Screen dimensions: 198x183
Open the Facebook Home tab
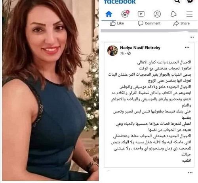pos(109,14)
